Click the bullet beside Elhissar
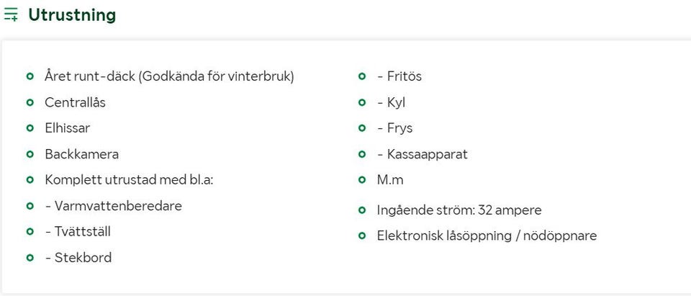 point(30,128)
